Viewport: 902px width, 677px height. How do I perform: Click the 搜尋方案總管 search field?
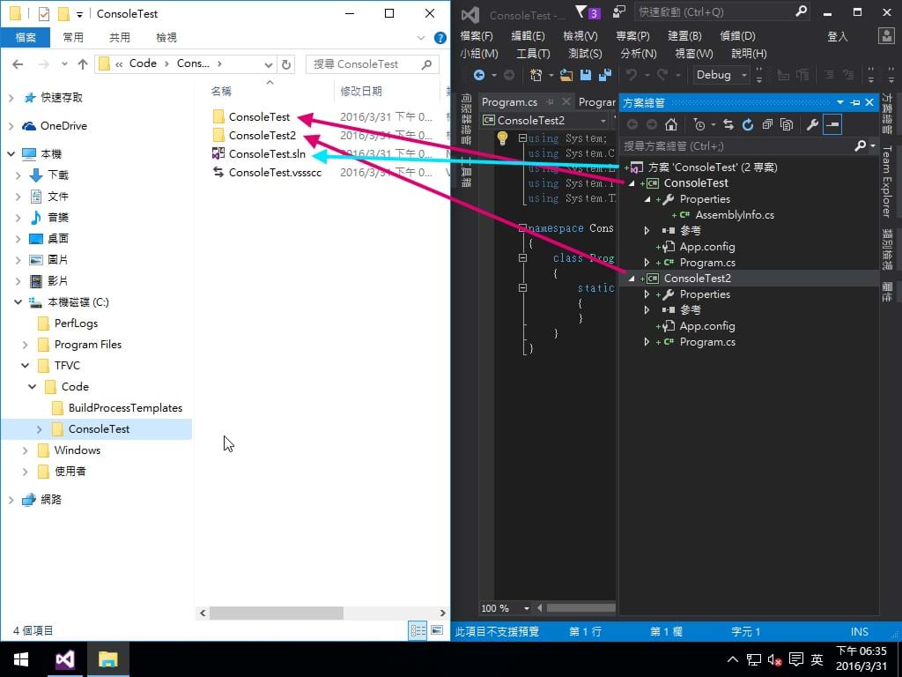[748, 146]
